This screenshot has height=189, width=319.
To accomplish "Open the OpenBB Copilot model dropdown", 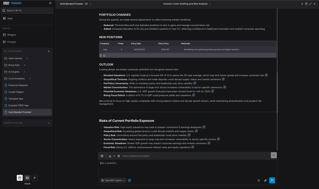I will click(113, 181).
